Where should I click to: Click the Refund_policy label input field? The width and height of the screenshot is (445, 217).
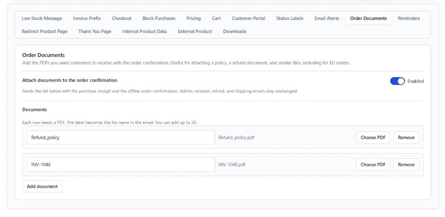point(121,137)
